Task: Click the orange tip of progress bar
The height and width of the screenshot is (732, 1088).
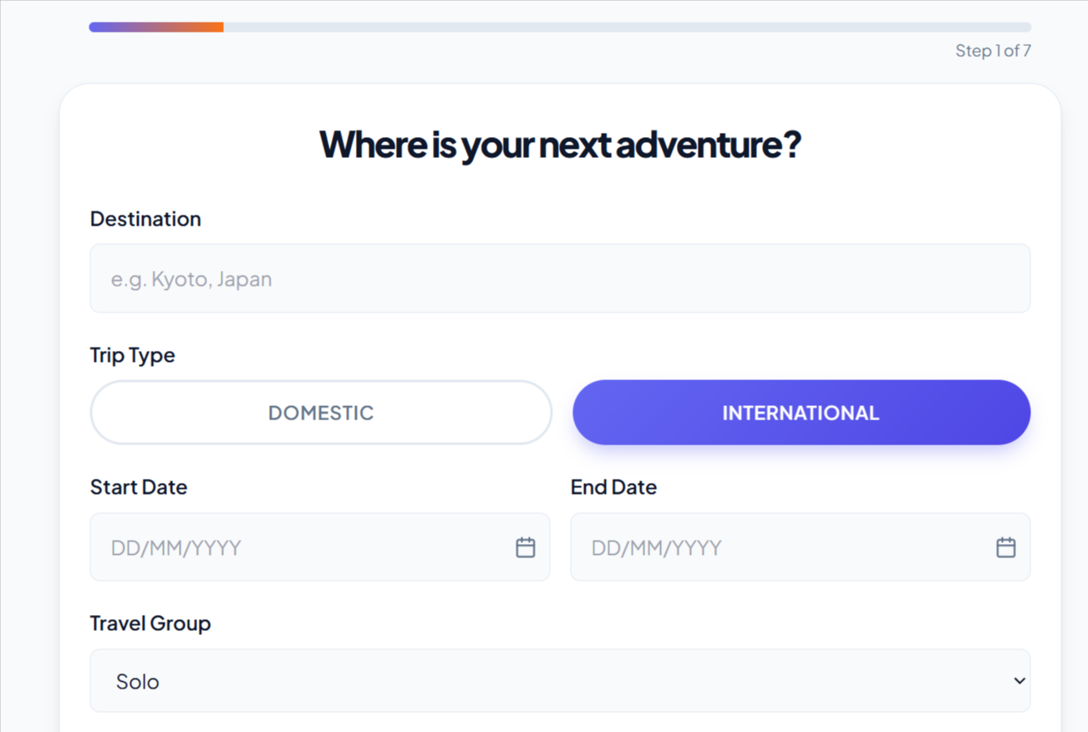Action: 214,28
